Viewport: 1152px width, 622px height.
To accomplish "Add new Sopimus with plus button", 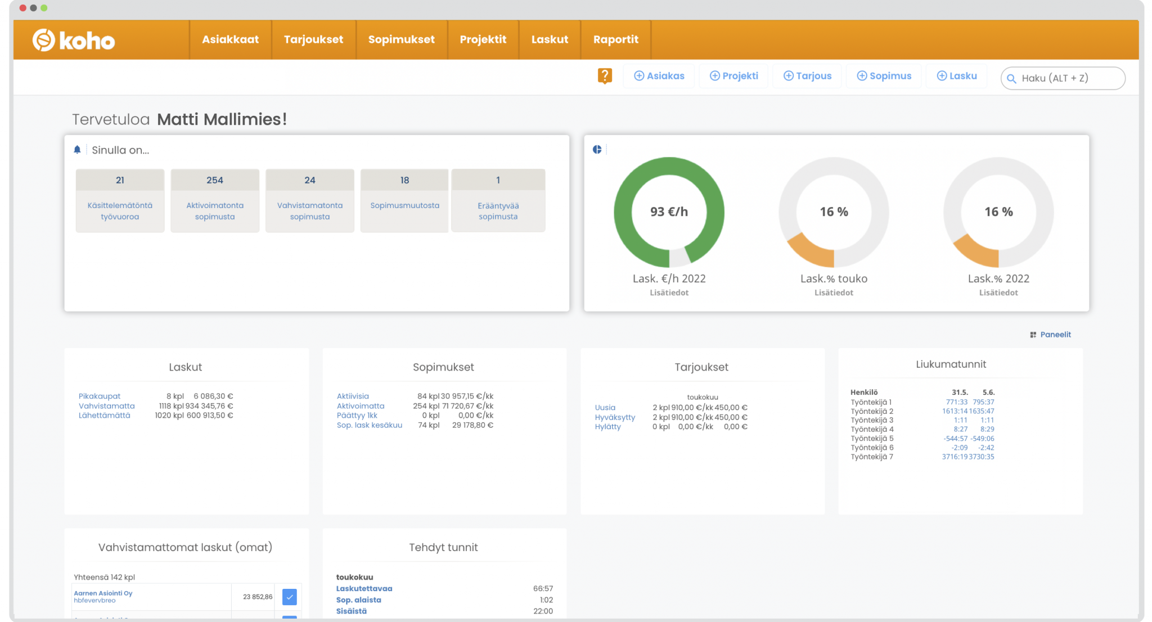I will point(884,76).
